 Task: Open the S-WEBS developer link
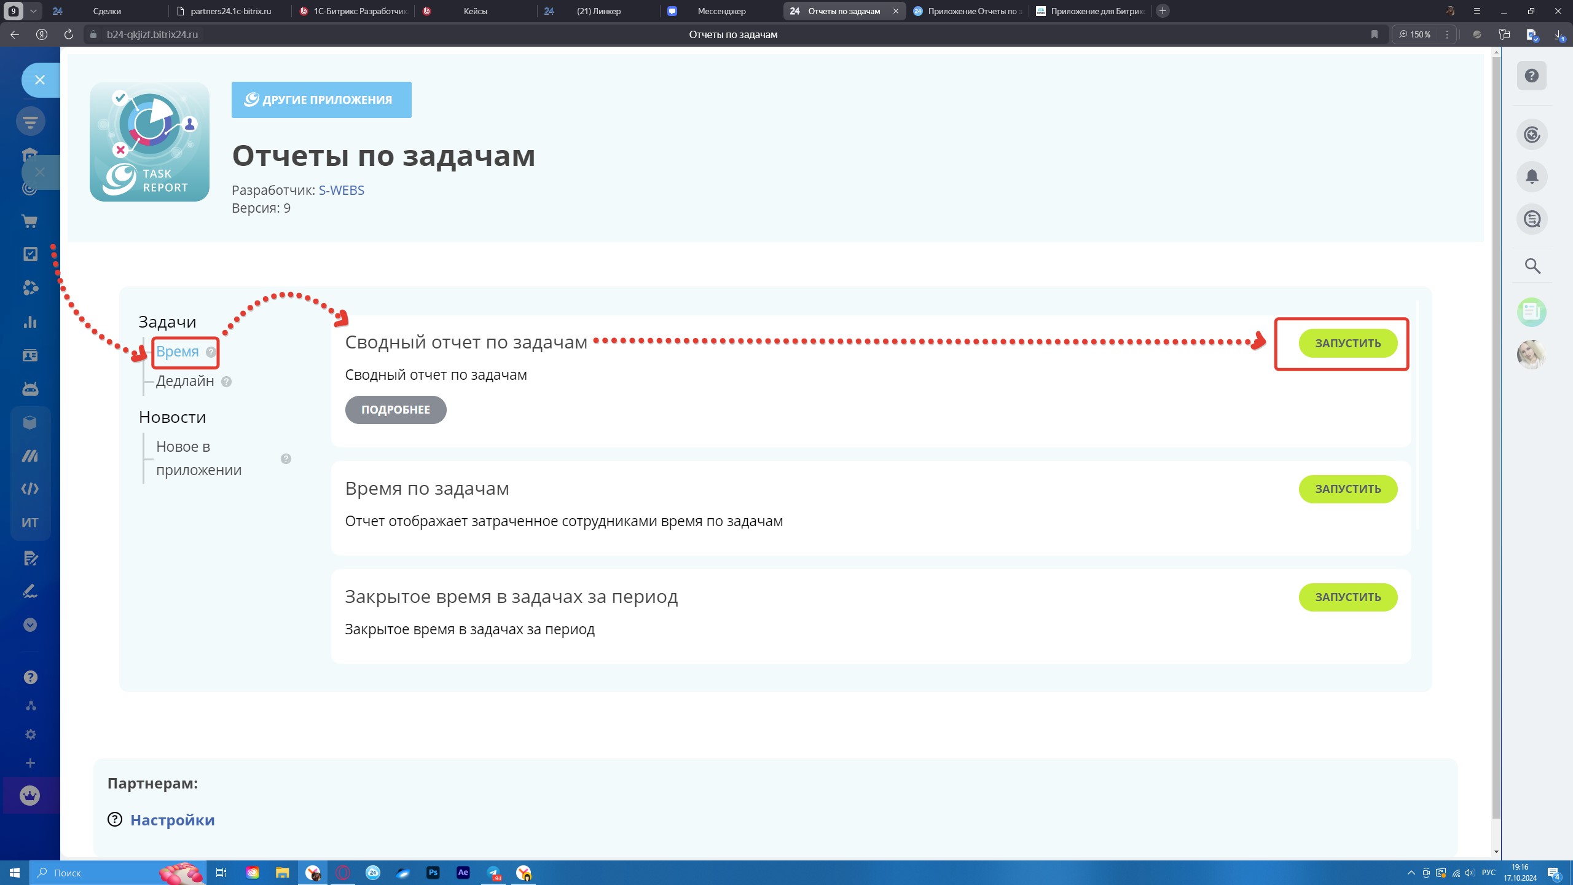(341, 191)
